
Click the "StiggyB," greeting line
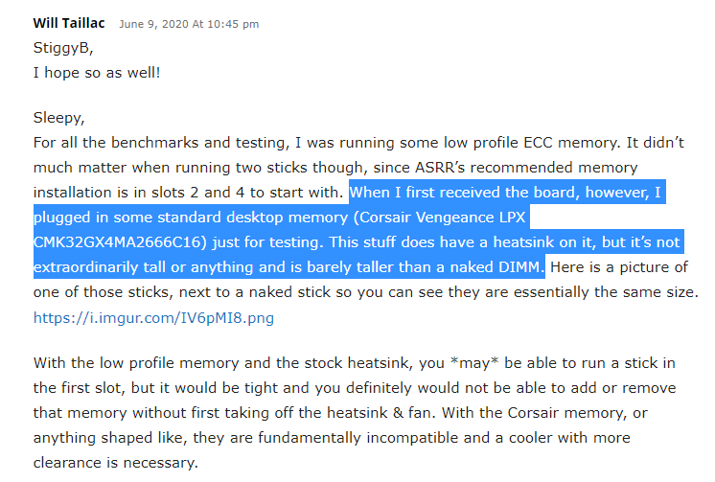coord(63,46)
